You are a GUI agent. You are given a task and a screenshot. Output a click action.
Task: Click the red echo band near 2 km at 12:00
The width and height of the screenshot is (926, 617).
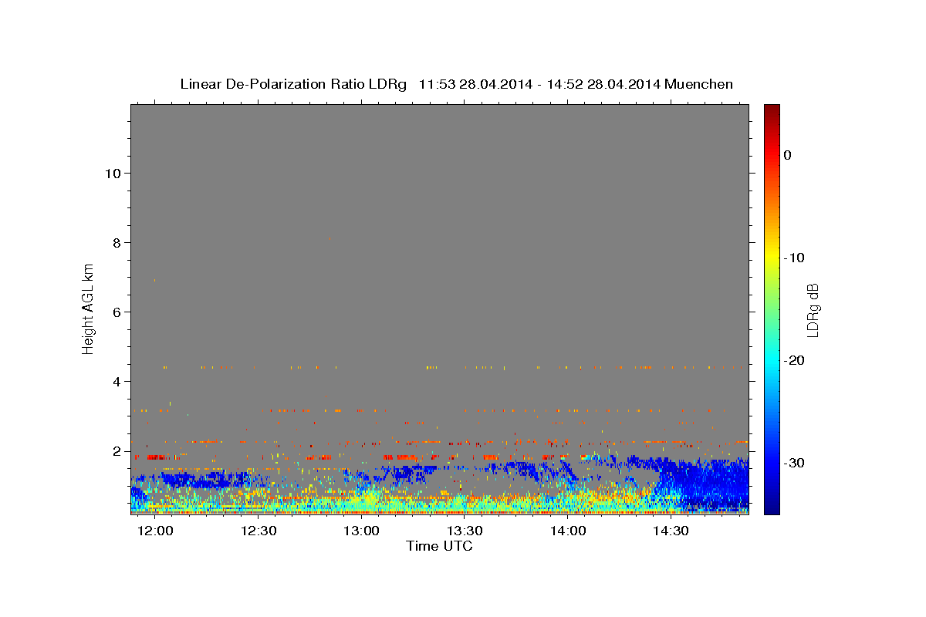pyautogui.click(x=156, y=457)
